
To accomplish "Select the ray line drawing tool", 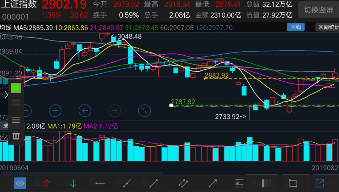I will click(127, 183).
